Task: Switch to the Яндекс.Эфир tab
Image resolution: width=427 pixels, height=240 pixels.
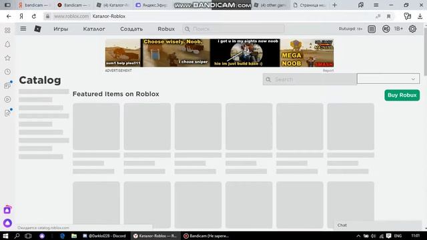Action: pyautogui.click(x=151, y=5)
